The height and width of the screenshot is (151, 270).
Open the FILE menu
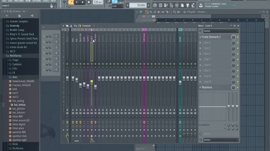point(4,1)
